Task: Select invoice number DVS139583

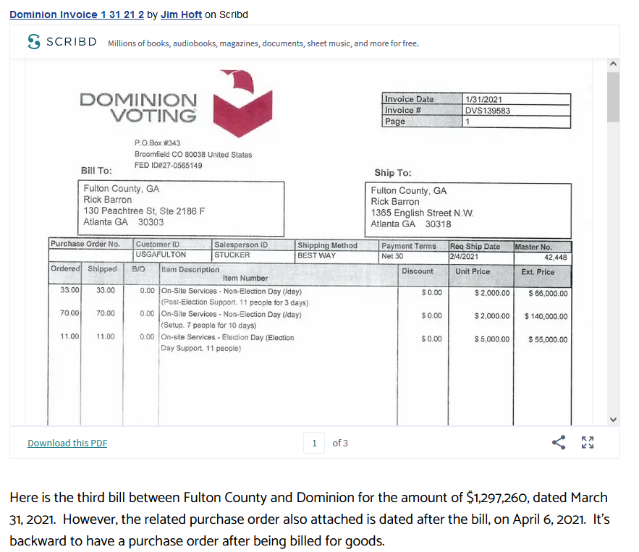Action: click(488, 111)
